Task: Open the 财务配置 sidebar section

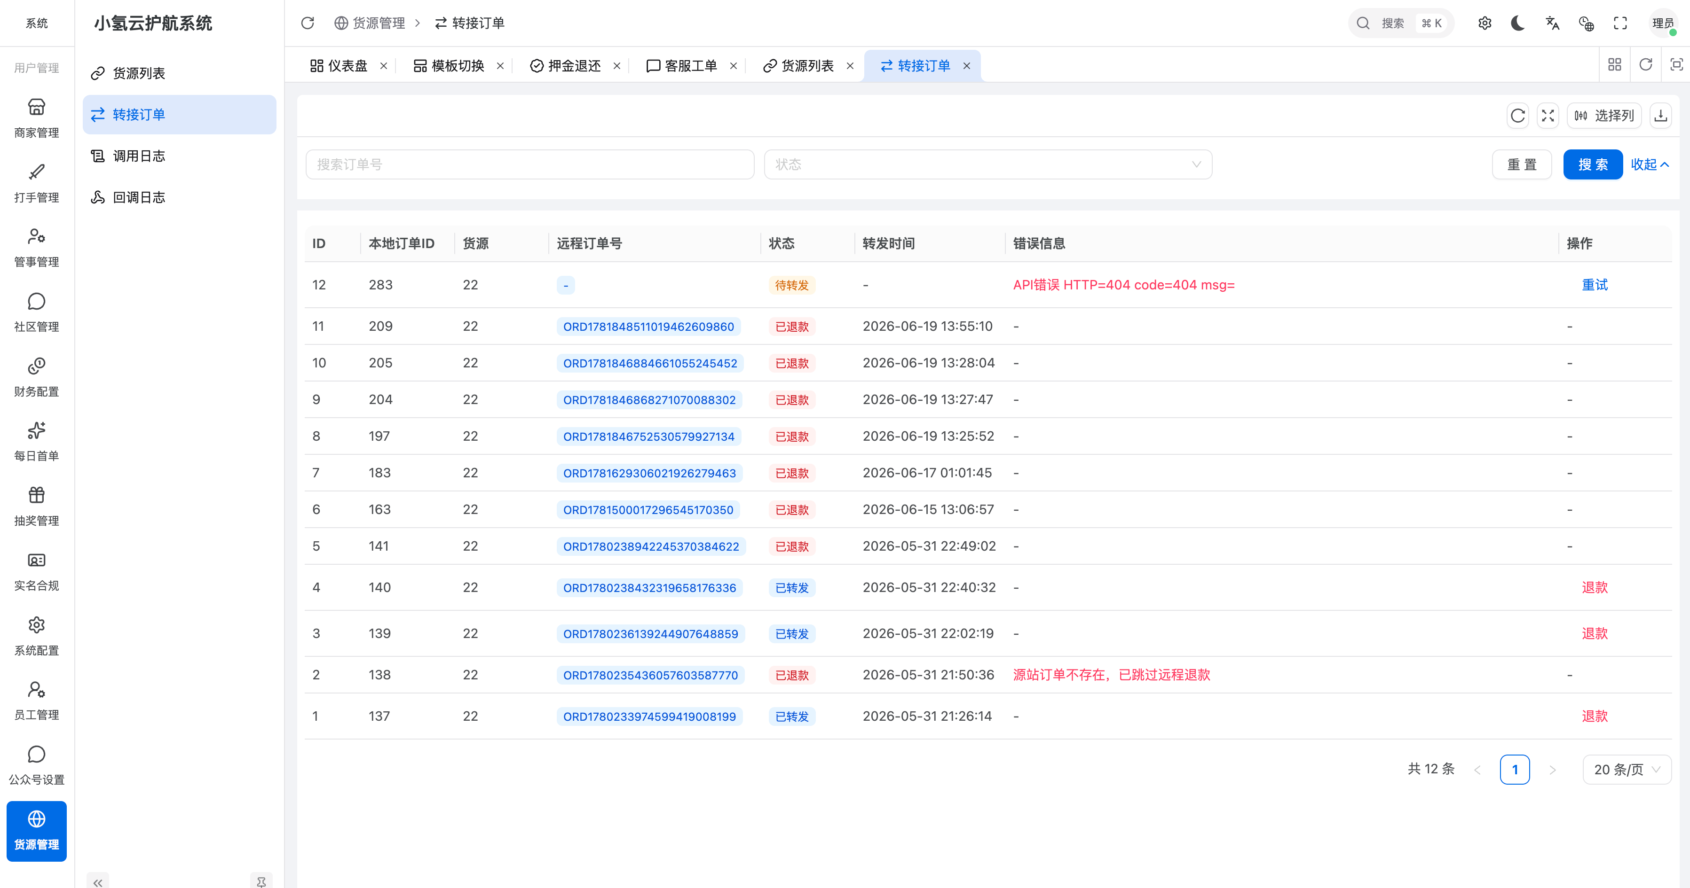Action: pos(37,377)
